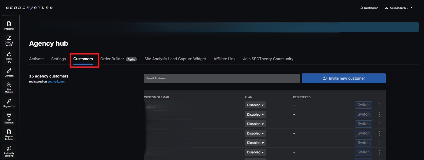Go to the Affiliate Link tab
The width and height of the screenshot is (424, 160).
click(224, 59)
